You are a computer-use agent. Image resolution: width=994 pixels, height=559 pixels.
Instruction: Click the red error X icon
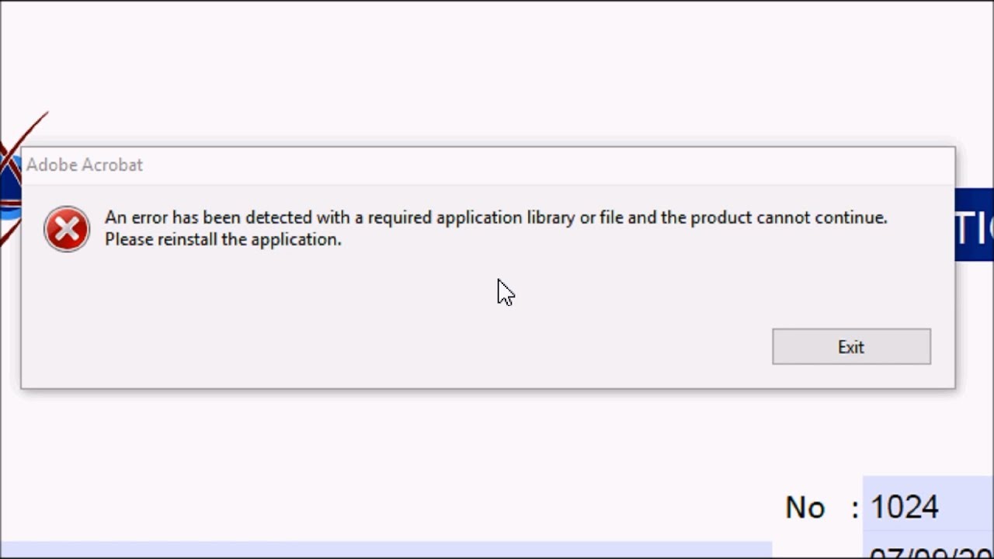[67, 229]
